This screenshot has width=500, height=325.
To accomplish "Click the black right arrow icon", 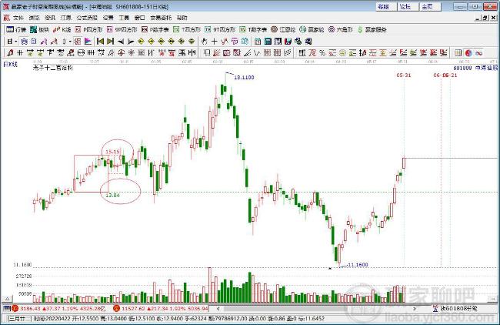I will pos(131,41).
